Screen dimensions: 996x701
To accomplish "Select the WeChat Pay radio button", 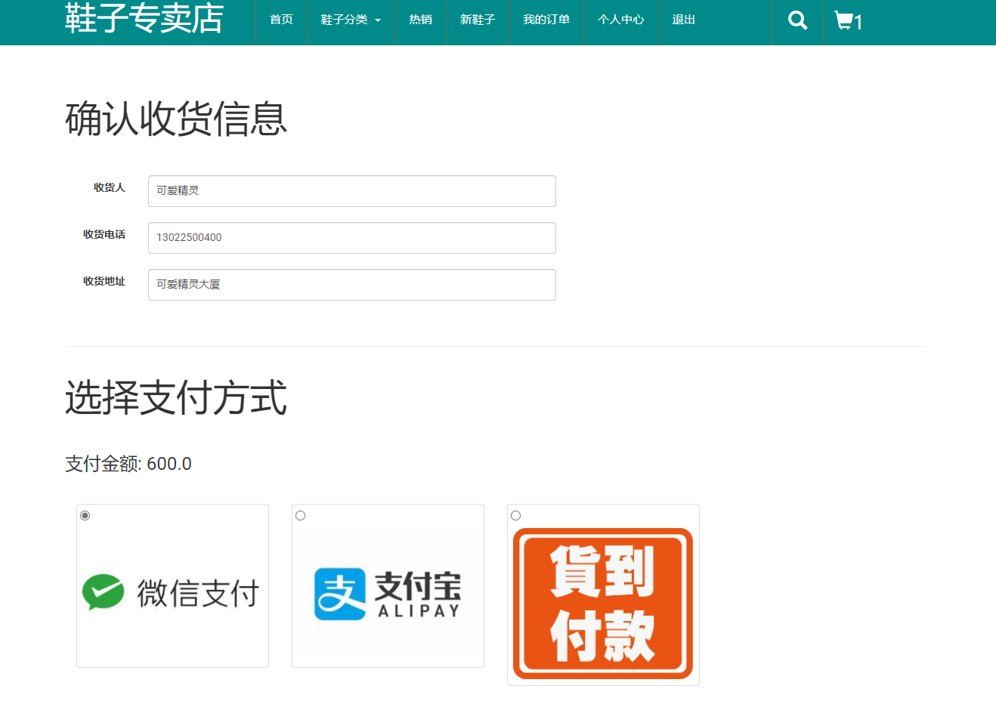I will click(x=85, y=515).
